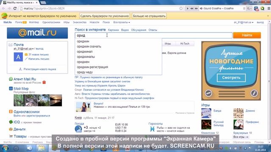
Task: Choose suggestion ориджен
Action: tap(119, 62)
